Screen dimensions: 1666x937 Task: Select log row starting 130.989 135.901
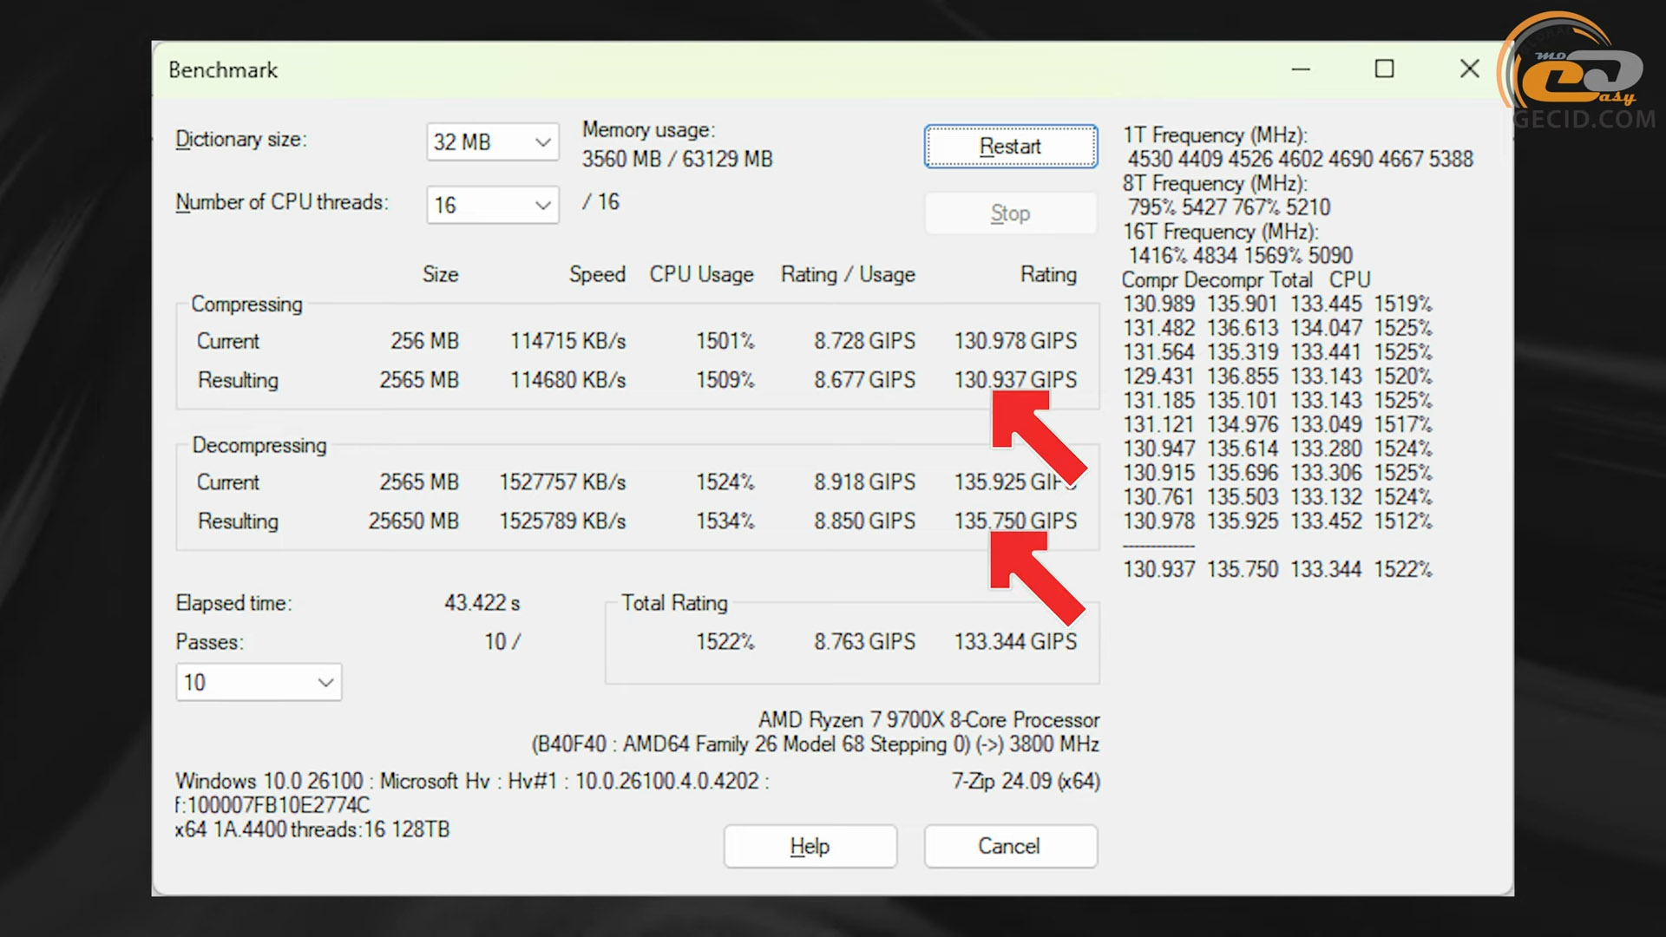coord(1277,305)
